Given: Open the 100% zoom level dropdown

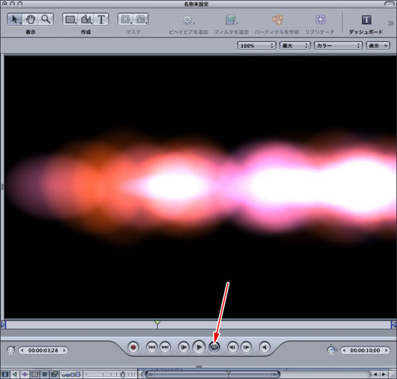Looking at the screenshot, I should click(x=256, y=46).
